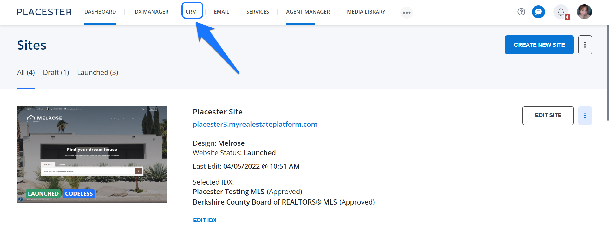This screenshot has height=232, width=609.
Task: Open options menu beside Edit Site
Action: pos(585,115)
